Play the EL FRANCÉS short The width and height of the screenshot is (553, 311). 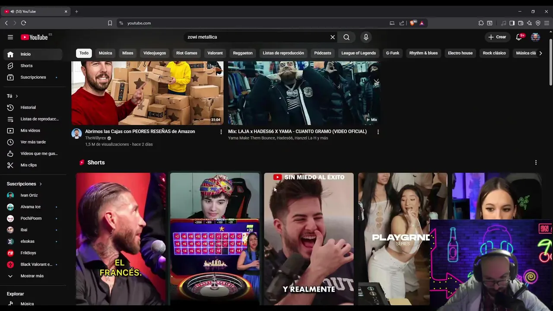(121, 239)
